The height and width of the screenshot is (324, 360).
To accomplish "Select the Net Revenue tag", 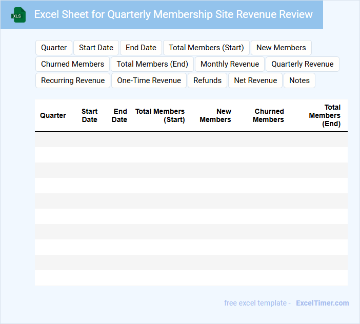I will tap(255, 80).
